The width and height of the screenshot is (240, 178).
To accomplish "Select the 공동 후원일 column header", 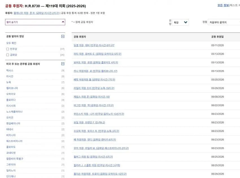I will (x=217, y=37).
